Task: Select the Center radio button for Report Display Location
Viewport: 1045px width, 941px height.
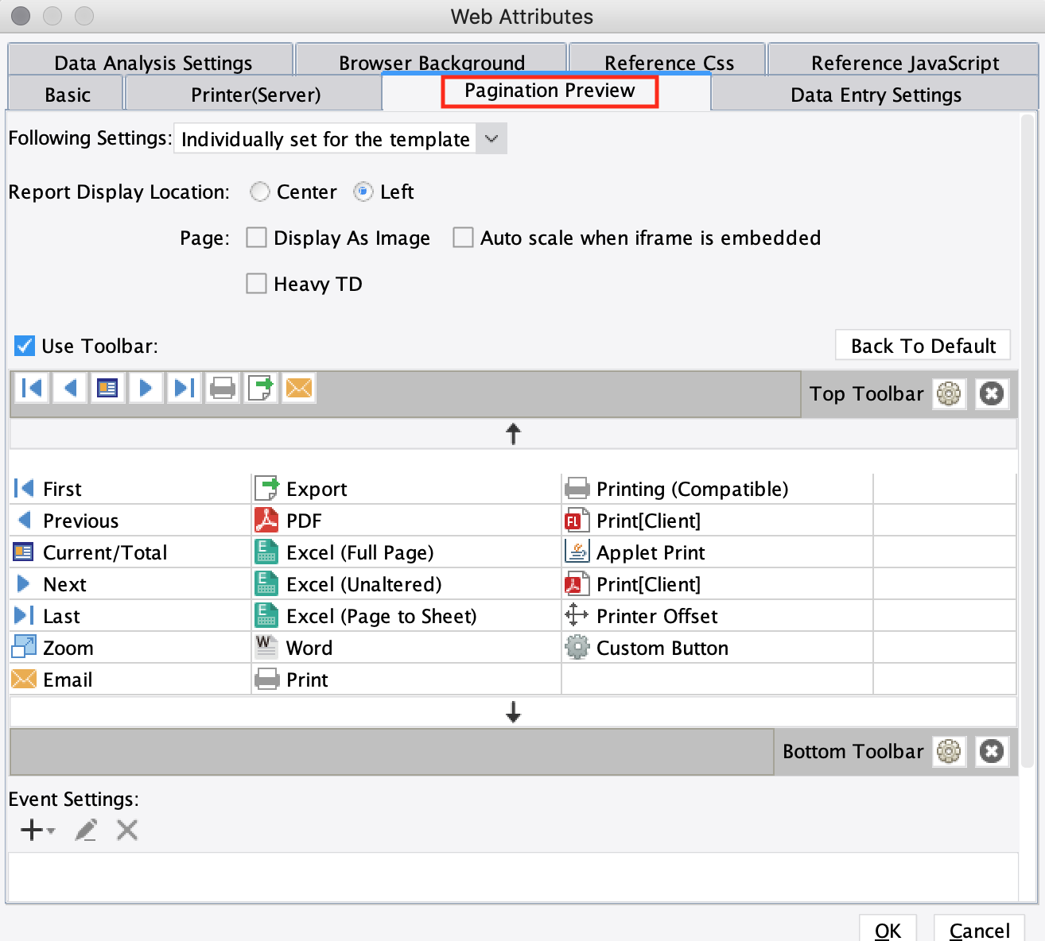Action: click(259, 192)
